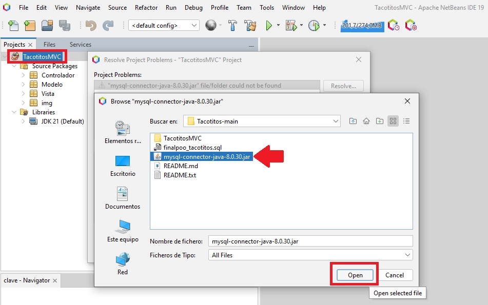The width and height of the screenshot is (488, 305).
Task: Select the TacotitosMVC folder in file list
Action: (x=179, y=138)
